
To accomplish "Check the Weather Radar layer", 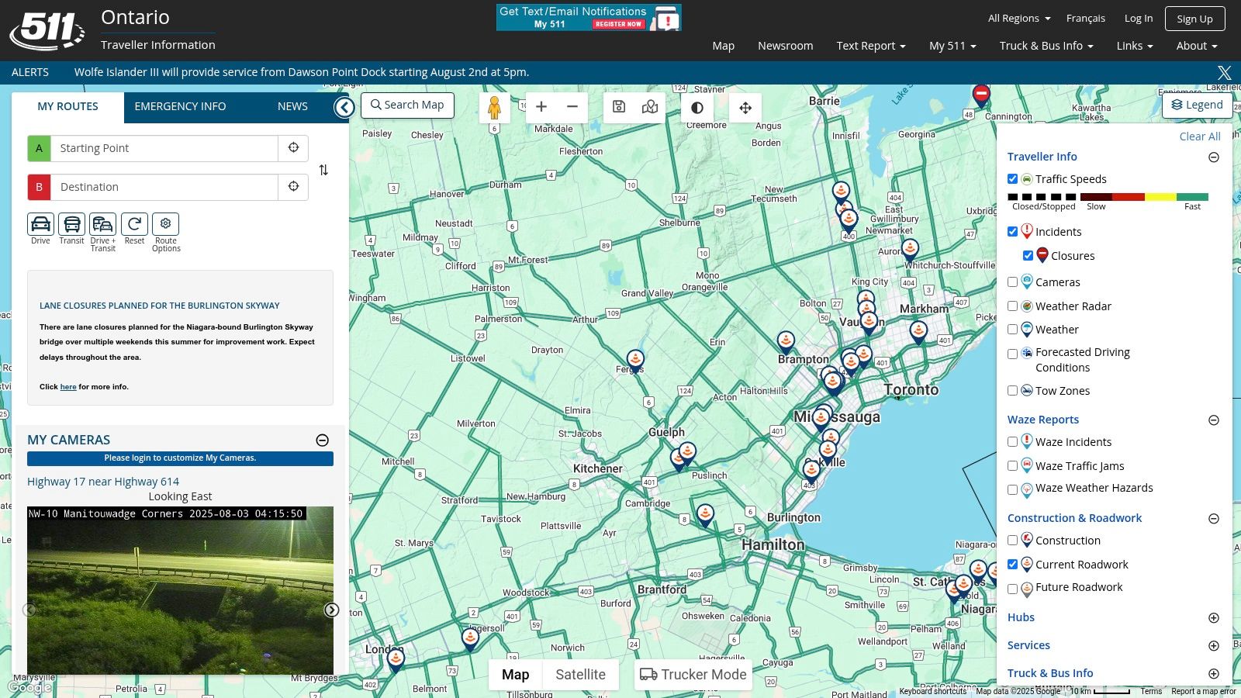I will [1012, 306].
